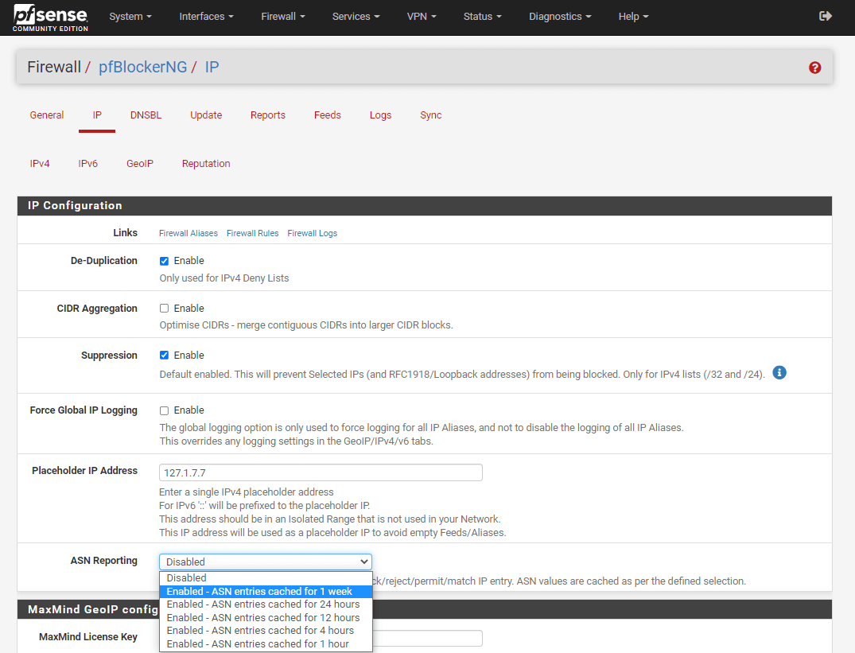Viewport: 855px width, 653px height.
Task: Open the Firewall menu in navbar
Action: 282,17
